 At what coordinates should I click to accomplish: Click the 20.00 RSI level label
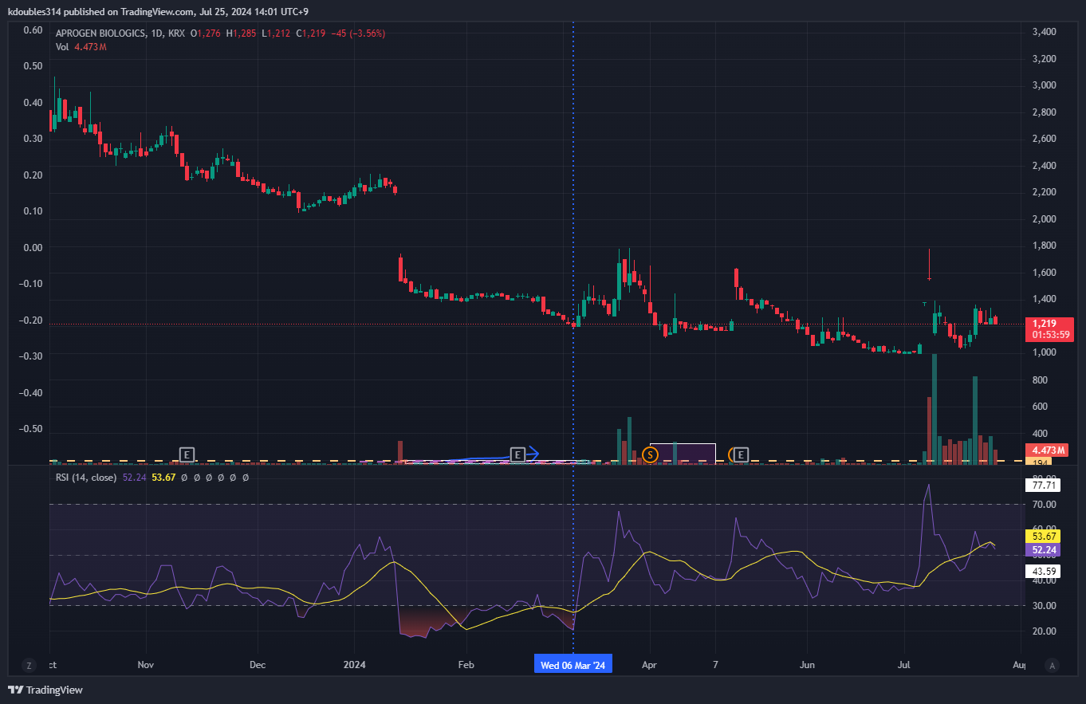coord(1045,631)
